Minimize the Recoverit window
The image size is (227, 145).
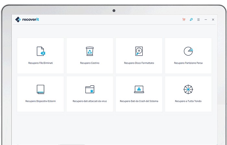pos(206,19)
